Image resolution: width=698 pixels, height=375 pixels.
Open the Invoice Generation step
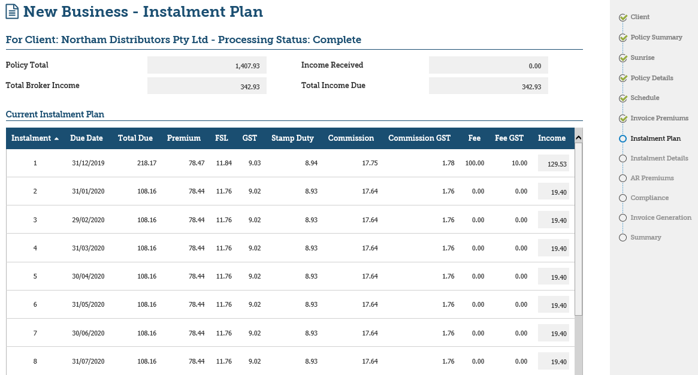[x=660, y=217]
